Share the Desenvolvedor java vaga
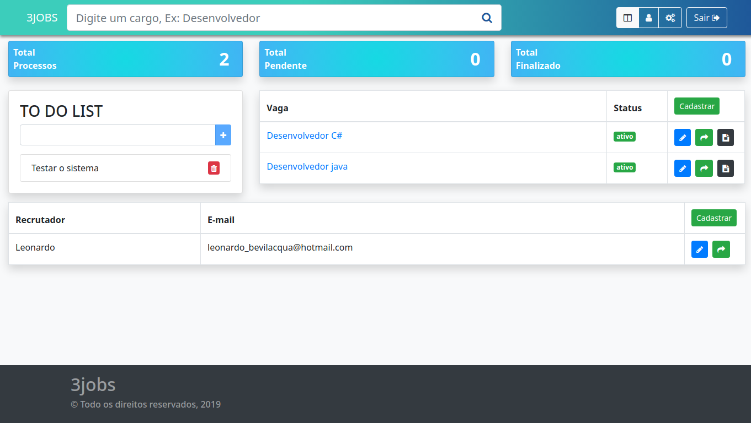 (x=704, y=168)
